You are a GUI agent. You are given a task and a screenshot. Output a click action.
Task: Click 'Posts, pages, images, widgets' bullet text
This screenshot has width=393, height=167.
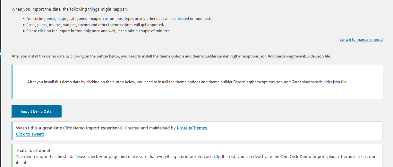95,25
